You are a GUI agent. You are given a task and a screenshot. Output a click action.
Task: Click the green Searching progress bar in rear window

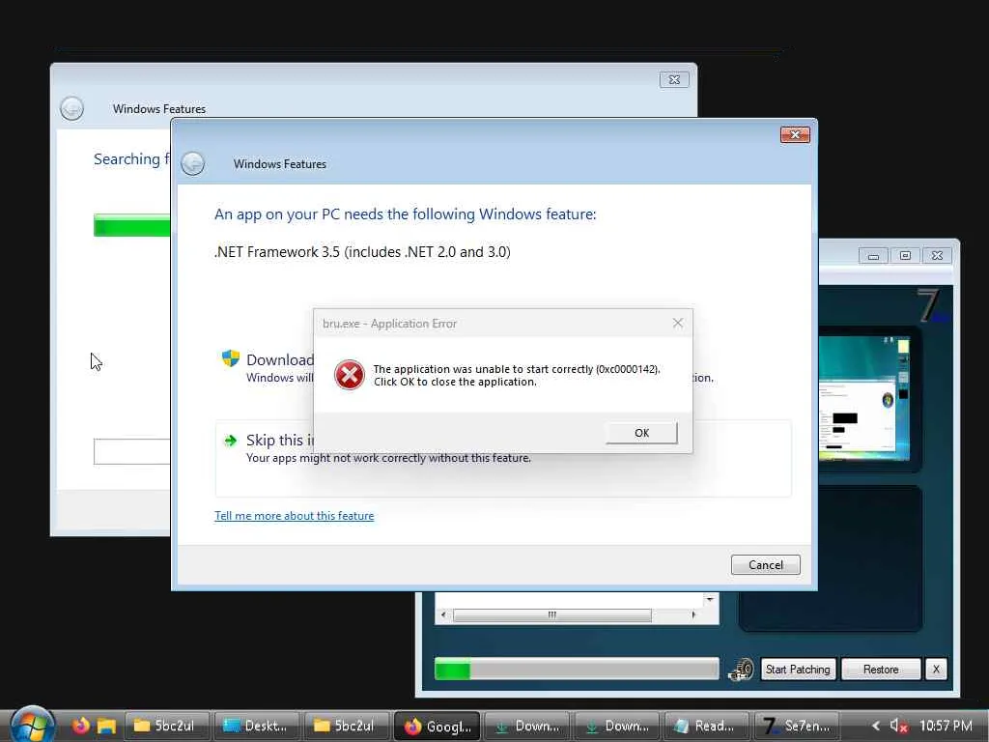(131, 225)
